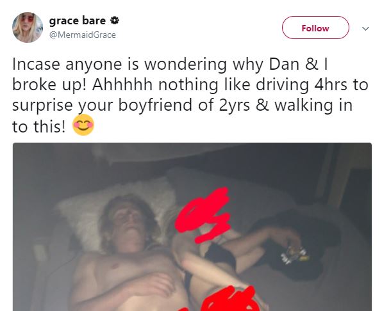The width and height of the screenshot is (382, 311).
Task: Follow the @MermaidGrace account
Action: pyautogui.click(x=315, y=28)
